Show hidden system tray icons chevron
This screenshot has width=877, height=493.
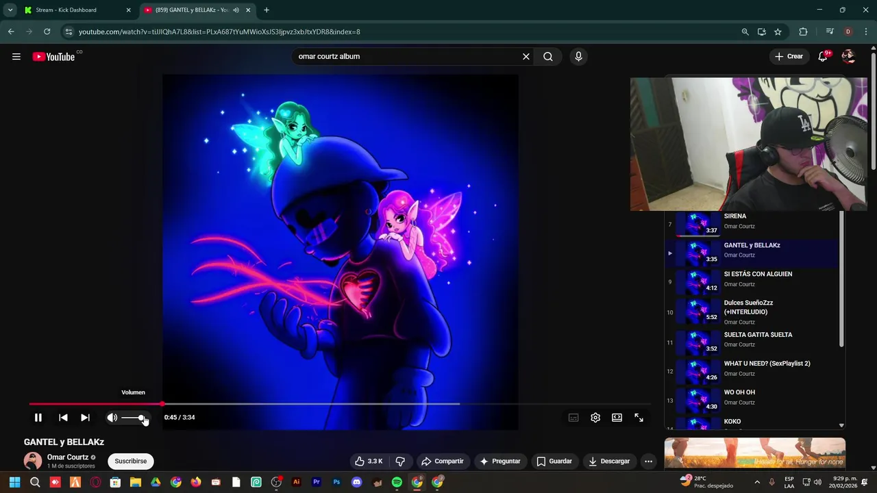[757, 482]
